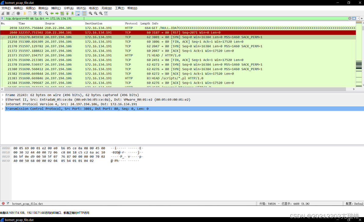Viewport: 364px width, 222px height.
Task: Click the start capture shark fin icon
Action: pyautogui.click(x=3, y=13)
